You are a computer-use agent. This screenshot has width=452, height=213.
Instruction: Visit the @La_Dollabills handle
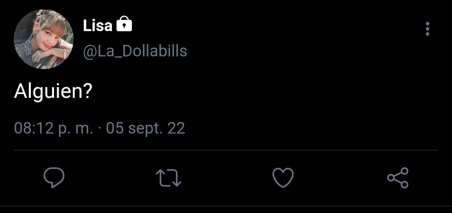[135, 51]
